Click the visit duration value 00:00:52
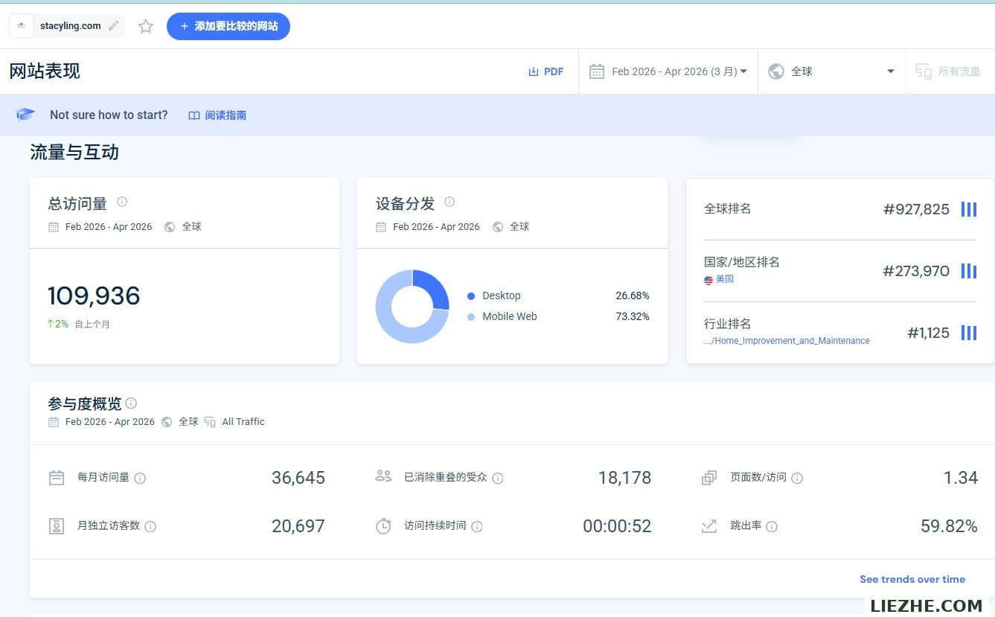The image size is (995, 617). coord(617,526)
